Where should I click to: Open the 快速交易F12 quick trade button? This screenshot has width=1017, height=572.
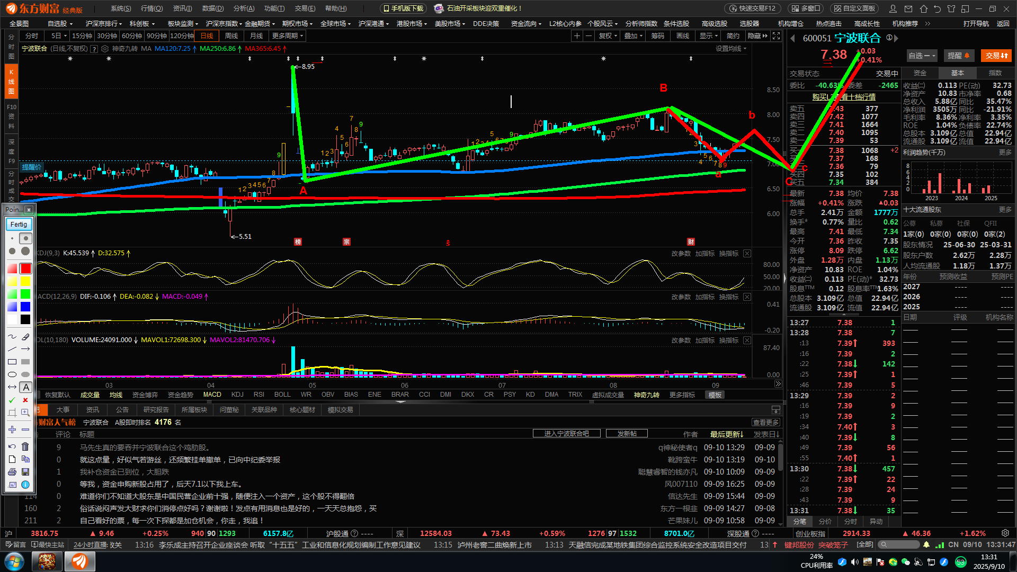coord(752,8)
